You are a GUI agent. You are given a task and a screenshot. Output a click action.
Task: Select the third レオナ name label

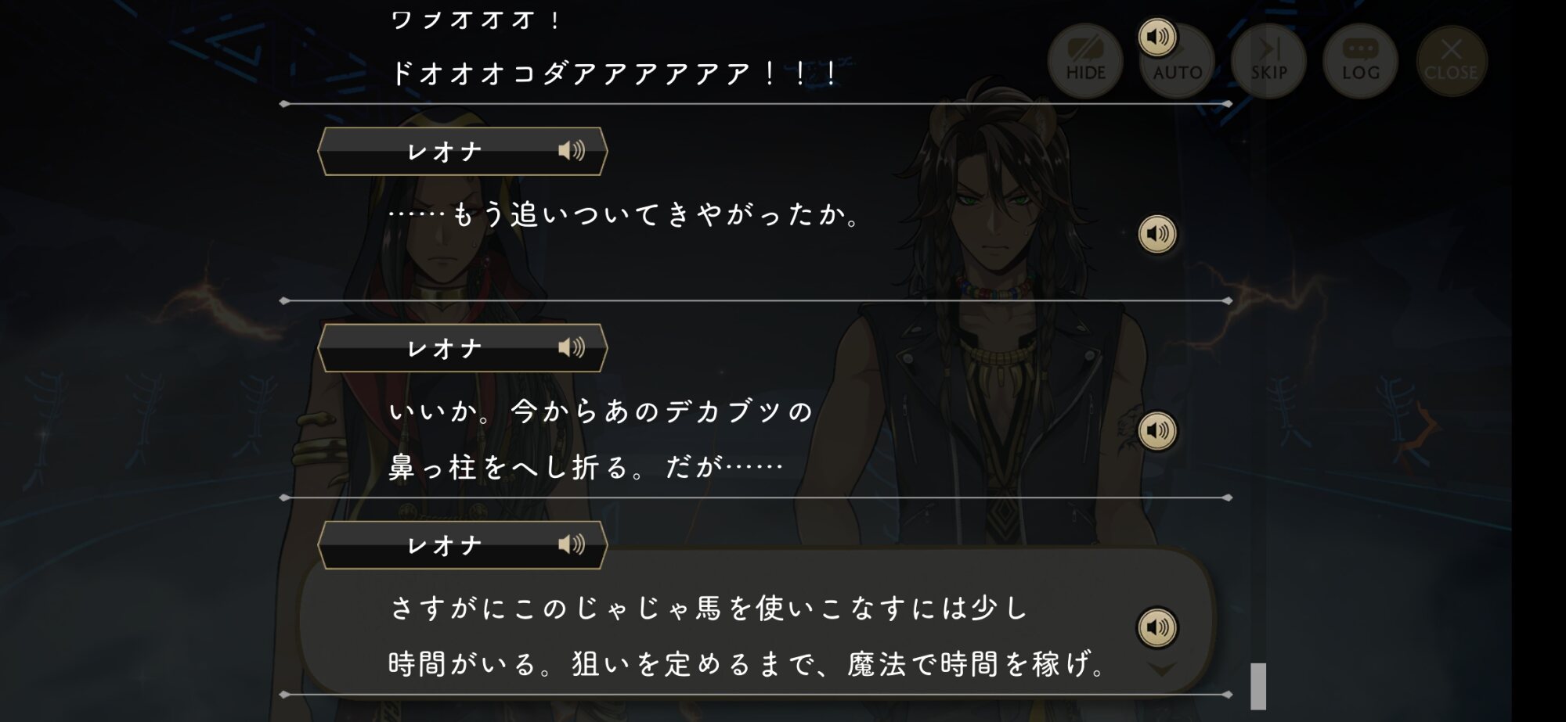pyautogui.click(x=445, y=545)
